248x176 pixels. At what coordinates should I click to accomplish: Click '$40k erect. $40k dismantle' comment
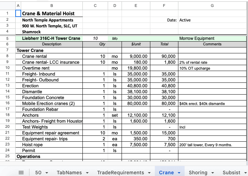tap(212, 103)
